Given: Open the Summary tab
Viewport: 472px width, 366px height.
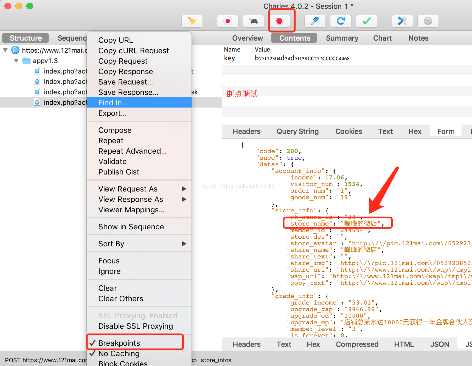Looking at the screenshot, I should pyautogui.click(x=342, y=38).
